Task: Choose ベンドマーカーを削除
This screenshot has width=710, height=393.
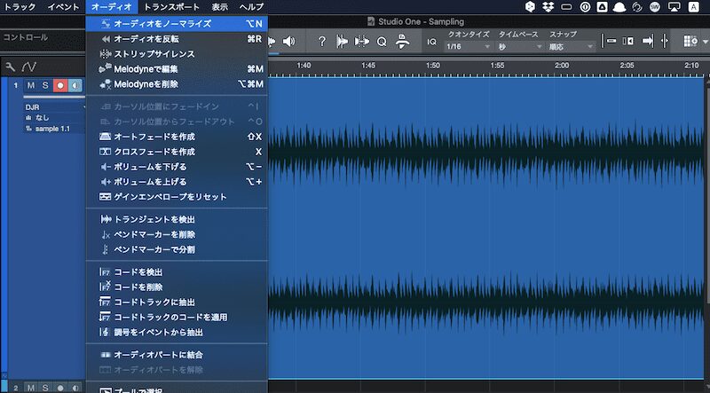Action: 177,234
